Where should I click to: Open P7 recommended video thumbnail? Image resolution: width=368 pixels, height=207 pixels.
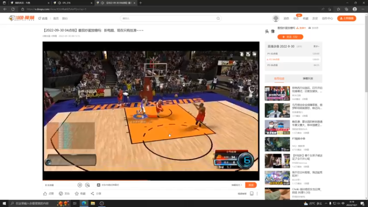tap(277, 144)
